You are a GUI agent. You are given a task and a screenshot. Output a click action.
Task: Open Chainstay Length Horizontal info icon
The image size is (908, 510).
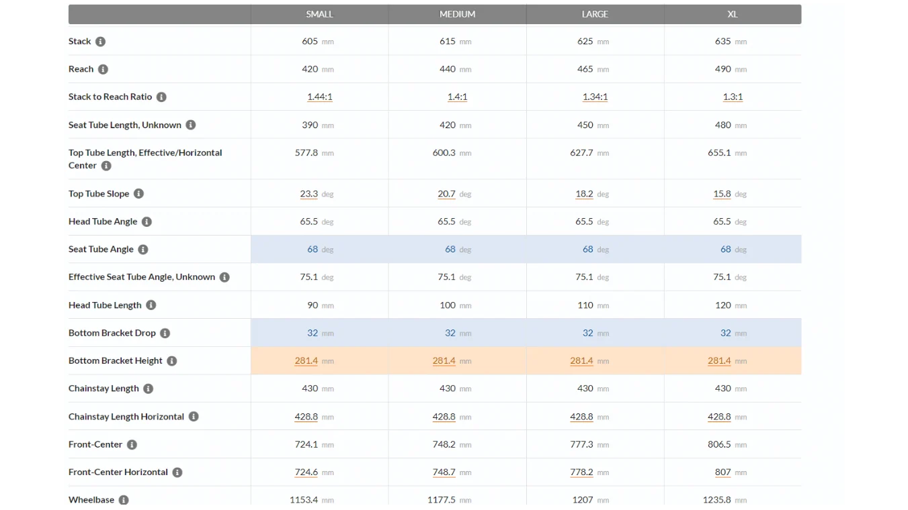(194, 417)
